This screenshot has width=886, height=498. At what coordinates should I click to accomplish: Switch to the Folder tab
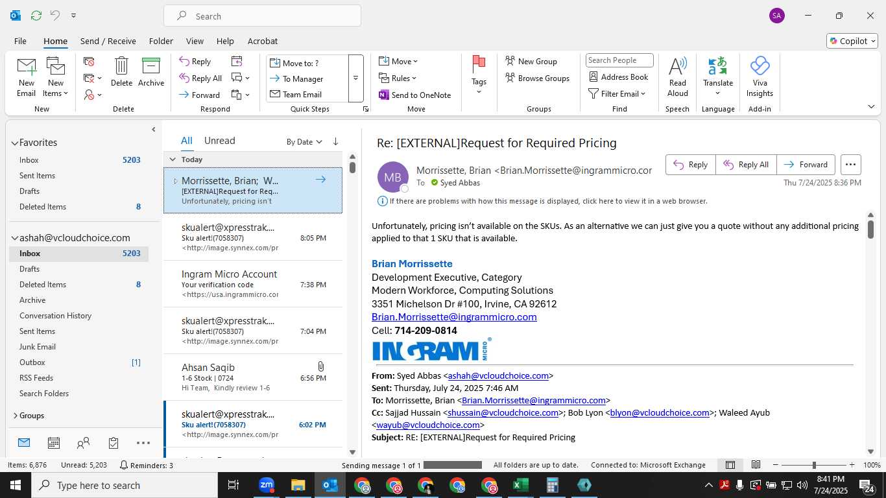click(161, 41)
